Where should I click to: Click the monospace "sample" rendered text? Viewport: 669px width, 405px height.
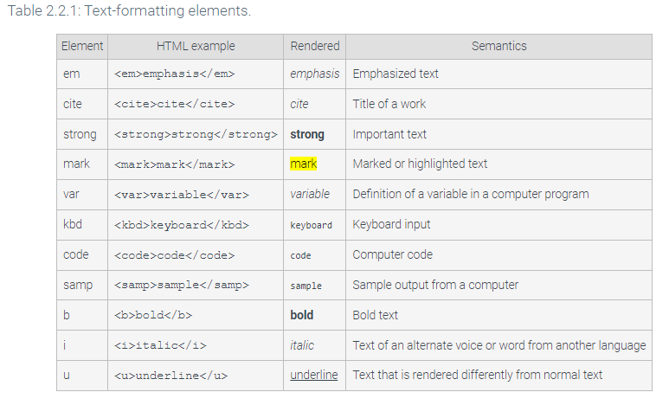pyautogui.click(x=306, y=286)
